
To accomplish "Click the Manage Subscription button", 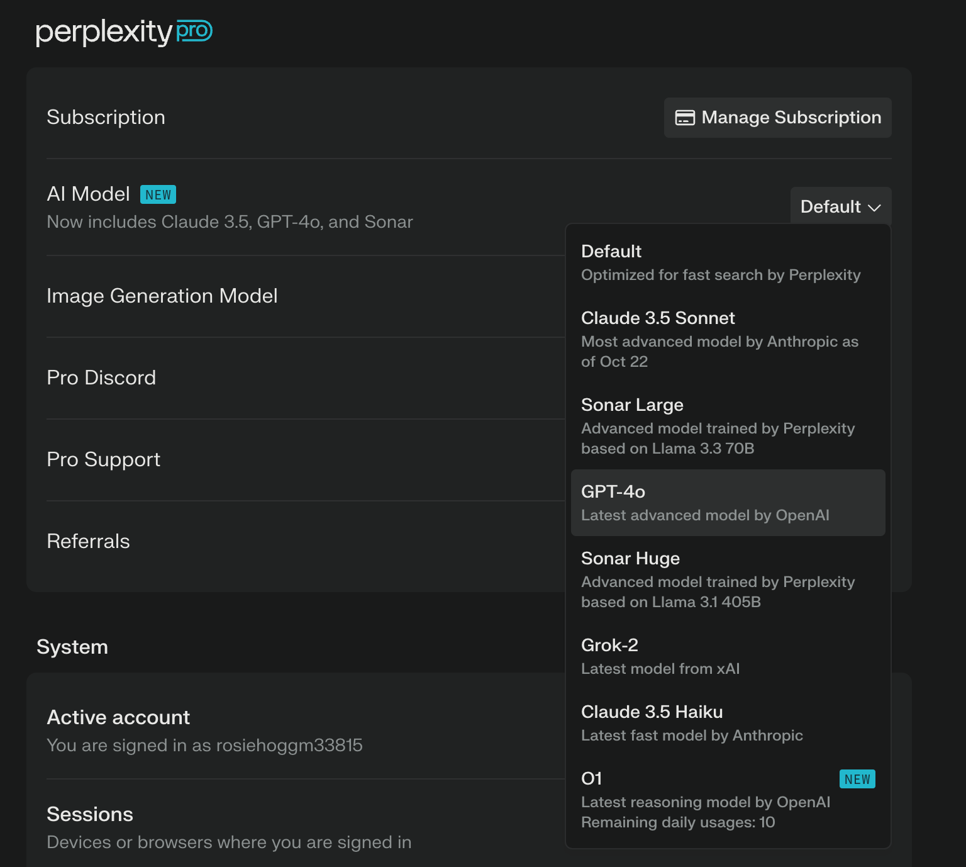I will [x=778, y=118].
